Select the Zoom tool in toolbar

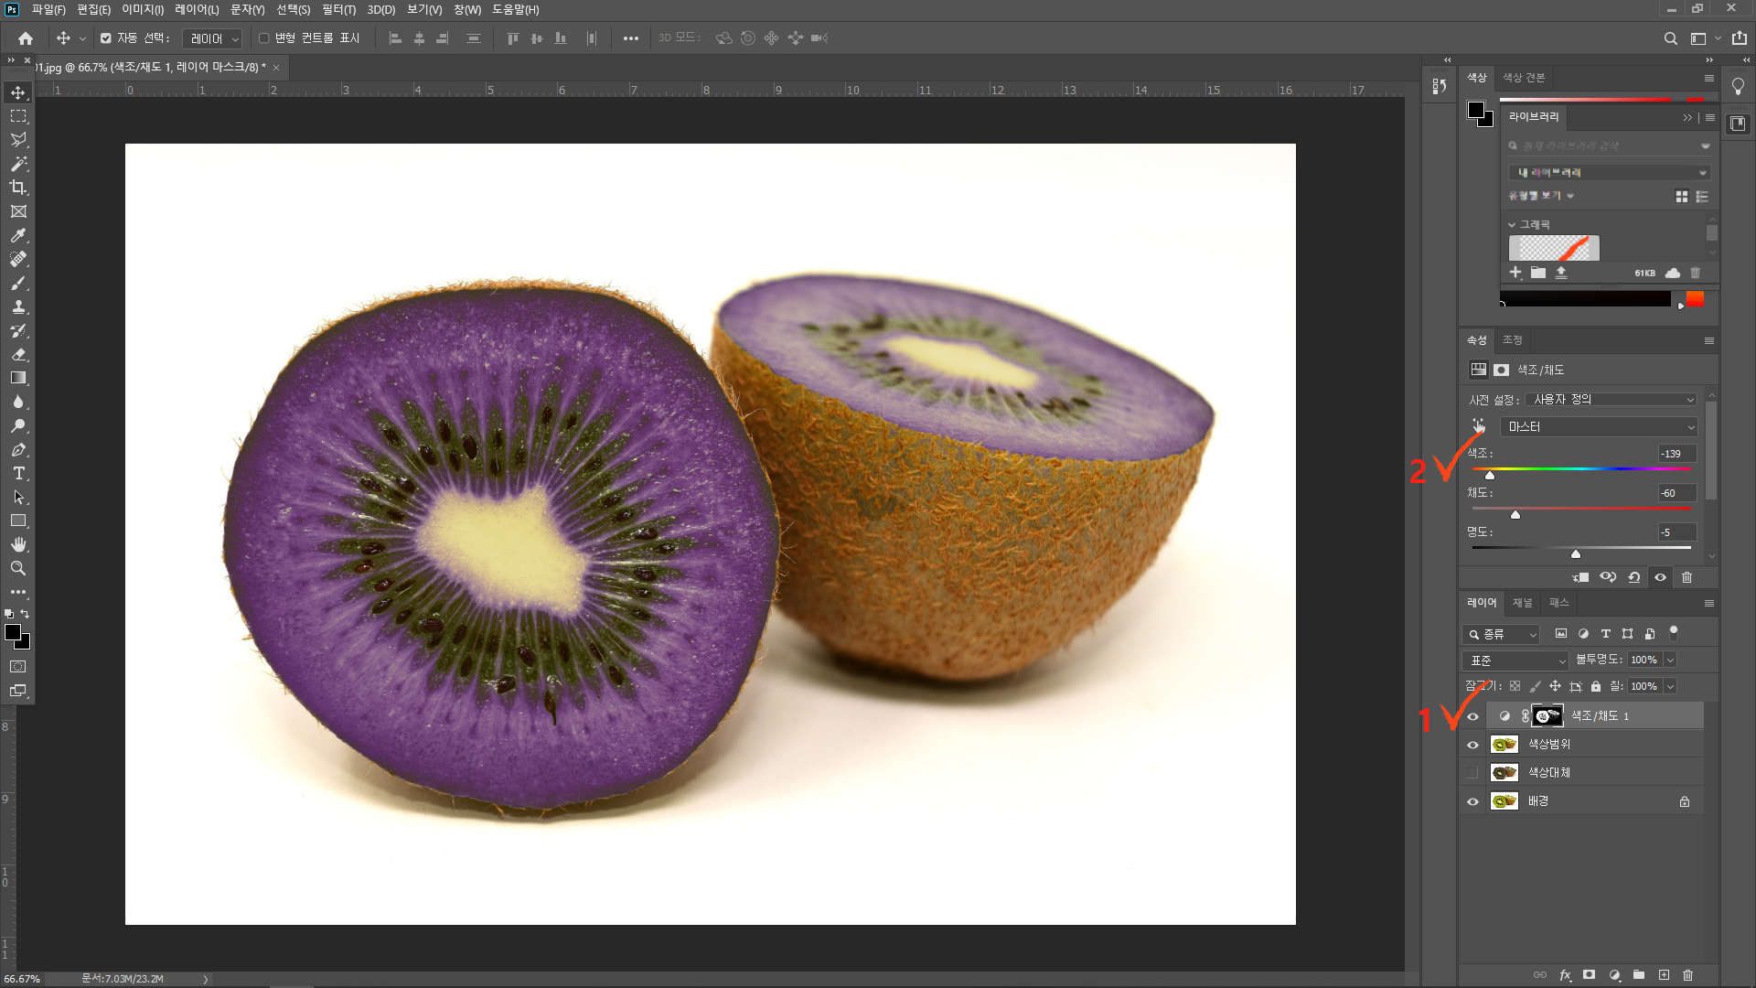click(18, 568)
